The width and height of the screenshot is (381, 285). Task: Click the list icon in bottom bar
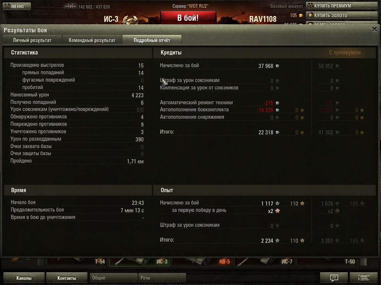click(364, 278)
